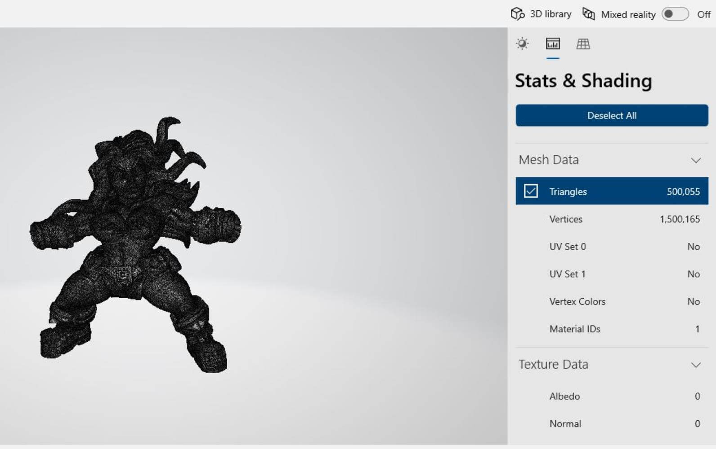Select the Albedo texture row

tap(612, 396)
